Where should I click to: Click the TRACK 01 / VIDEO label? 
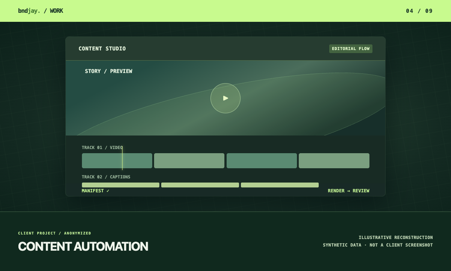coord(102,148)
